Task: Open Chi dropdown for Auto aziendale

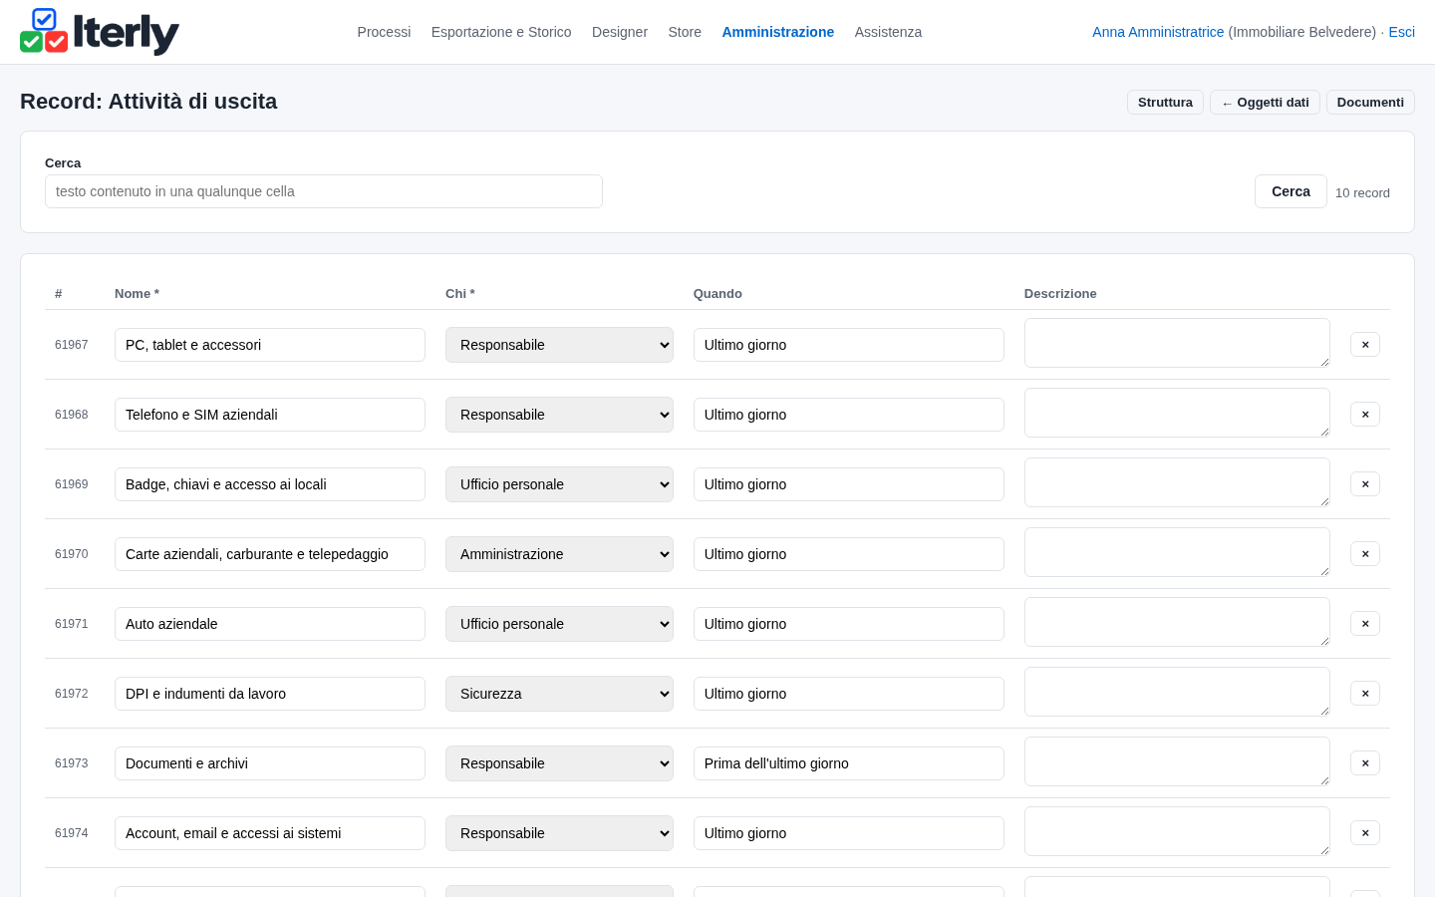Action: (559, 624)
